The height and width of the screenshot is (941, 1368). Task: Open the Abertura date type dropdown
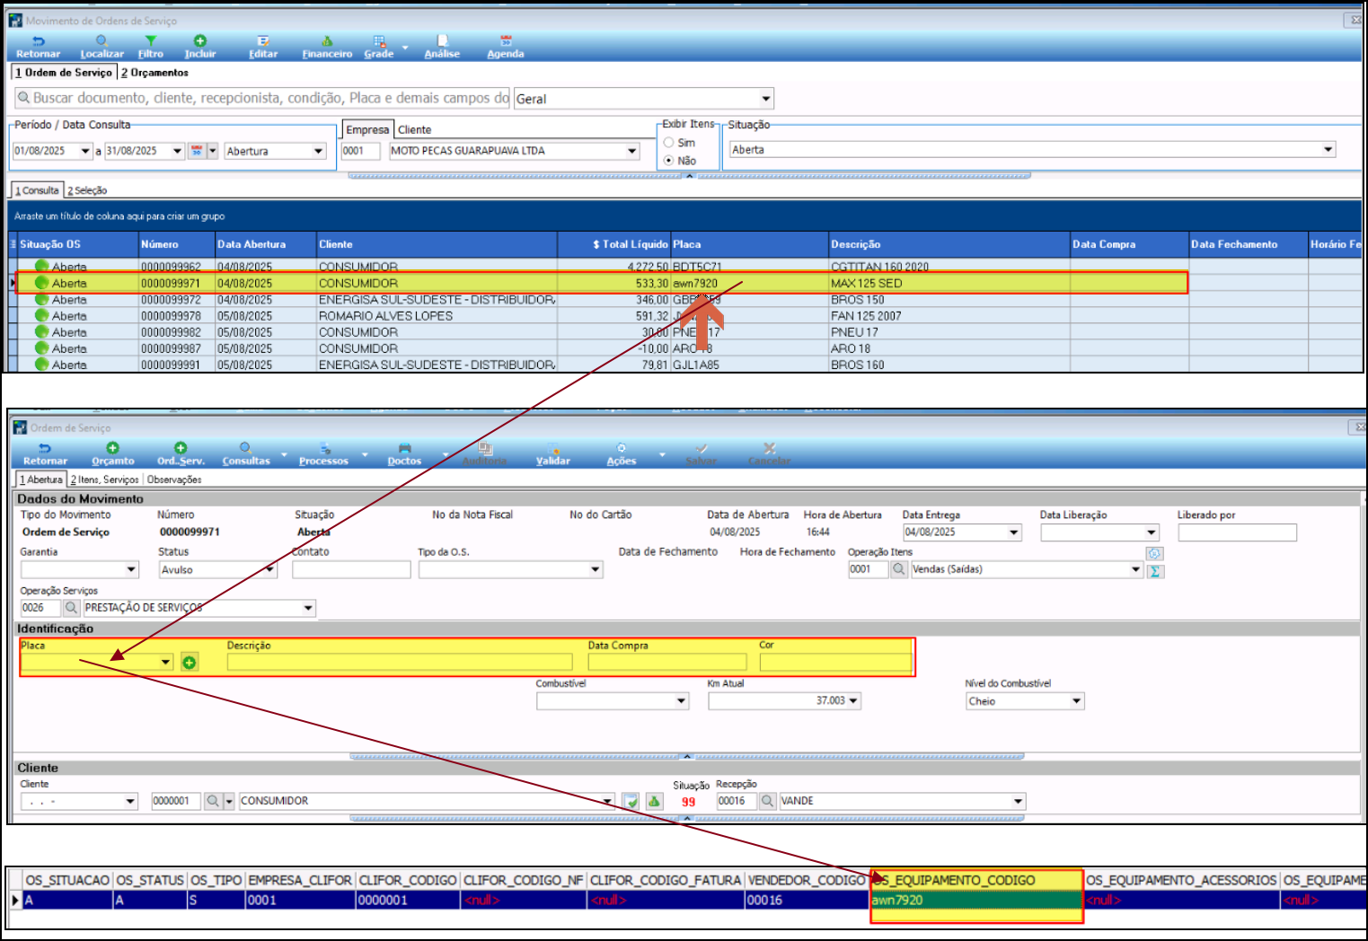tap(318, 151)
